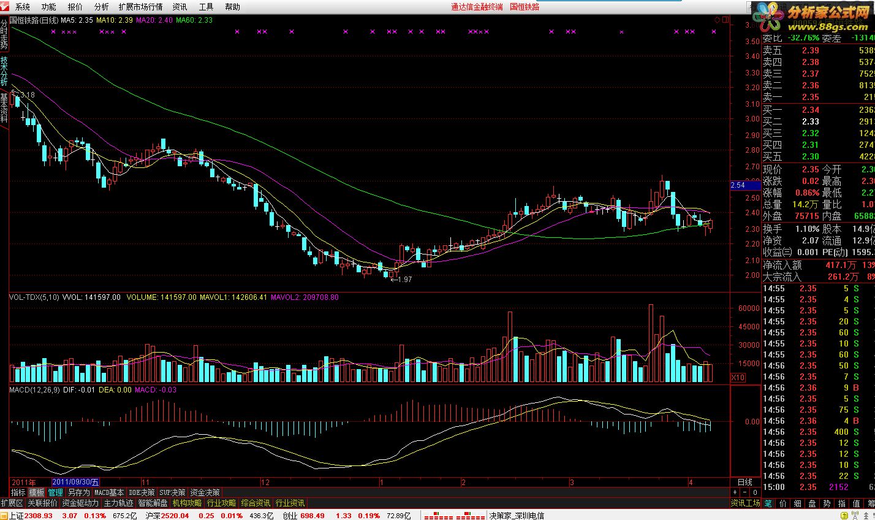The image size is (875, 520).
Task: Click the 日线 period selector
Action: [745, 482]
